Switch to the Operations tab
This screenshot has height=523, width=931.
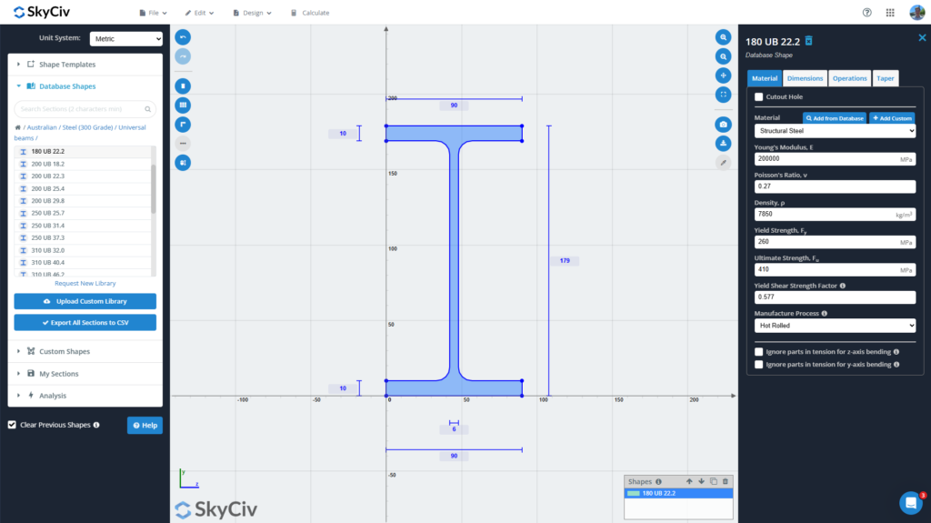850,78
